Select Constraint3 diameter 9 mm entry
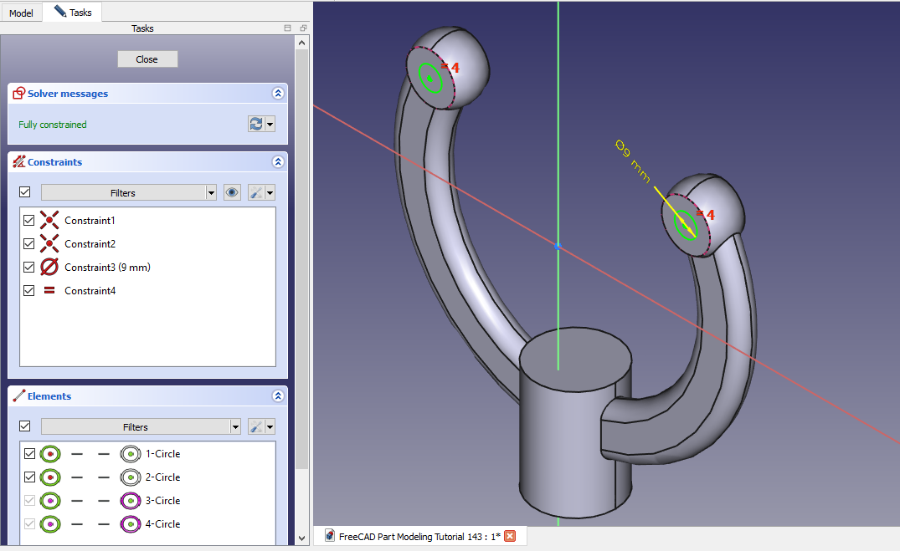This screenshot has height=551, width=900. pyautogui.click(x=107, y=268)
